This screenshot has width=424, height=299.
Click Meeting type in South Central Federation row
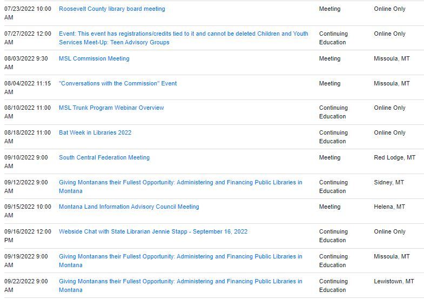329,158
